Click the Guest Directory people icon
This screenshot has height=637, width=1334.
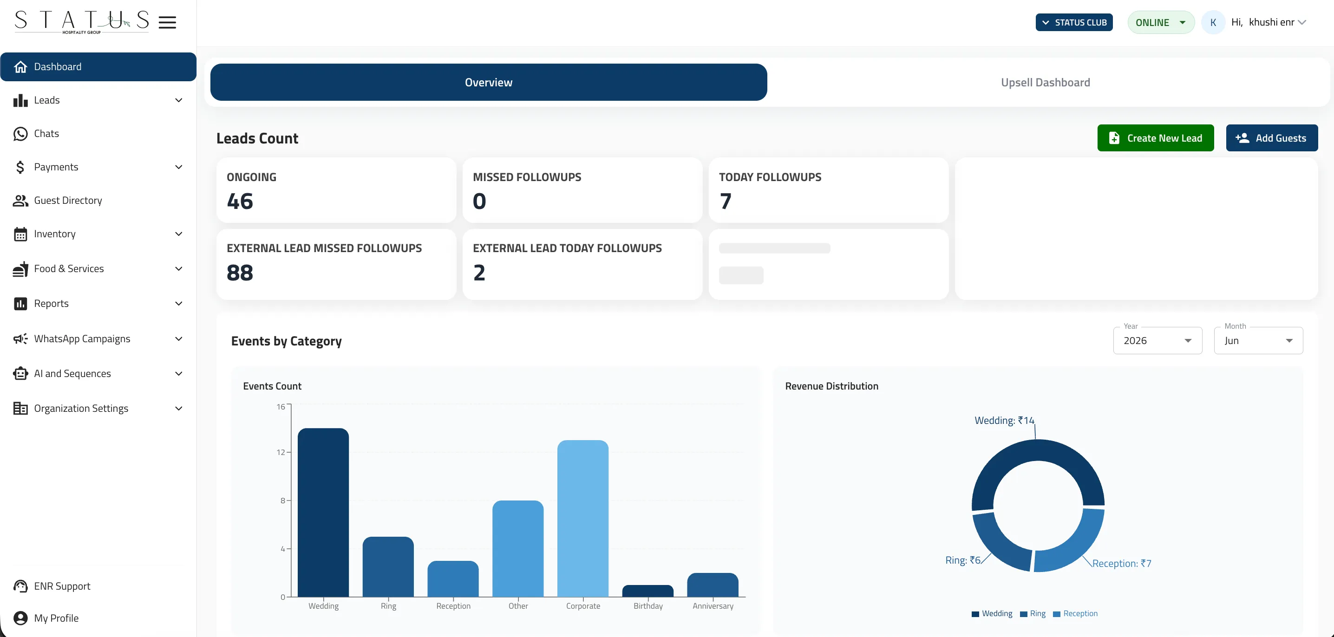(20, 200)
